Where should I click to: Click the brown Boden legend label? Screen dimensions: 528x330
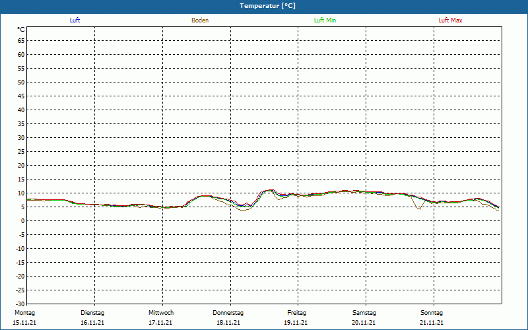(200, 20)
